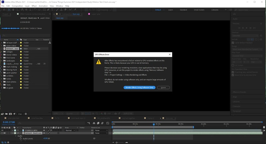The height and width of the screenshot is (144, 266).
Task: Click the 0:00:27:00 current timecode
Action: (x=9, y=122)
